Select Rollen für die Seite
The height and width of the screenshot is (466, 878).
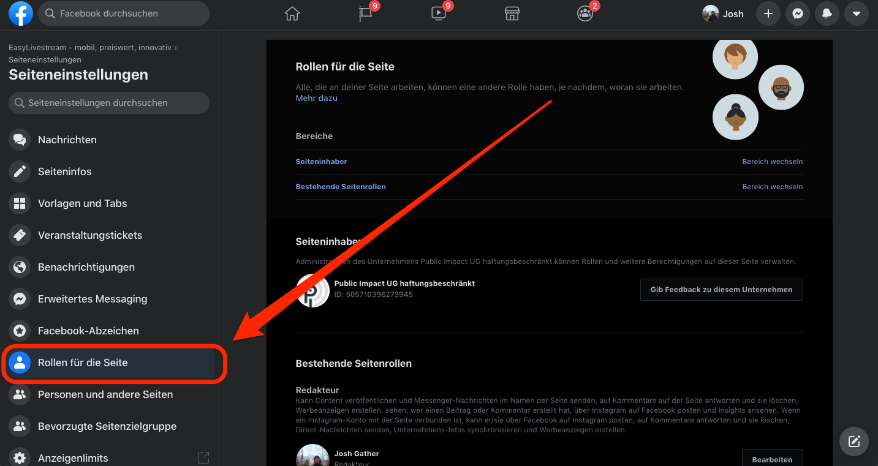pos(83,363)
